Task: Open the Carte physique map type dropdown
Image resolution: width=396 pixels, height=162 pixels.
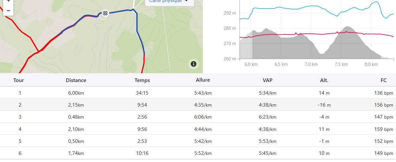Action: click(x=169, y=1)
